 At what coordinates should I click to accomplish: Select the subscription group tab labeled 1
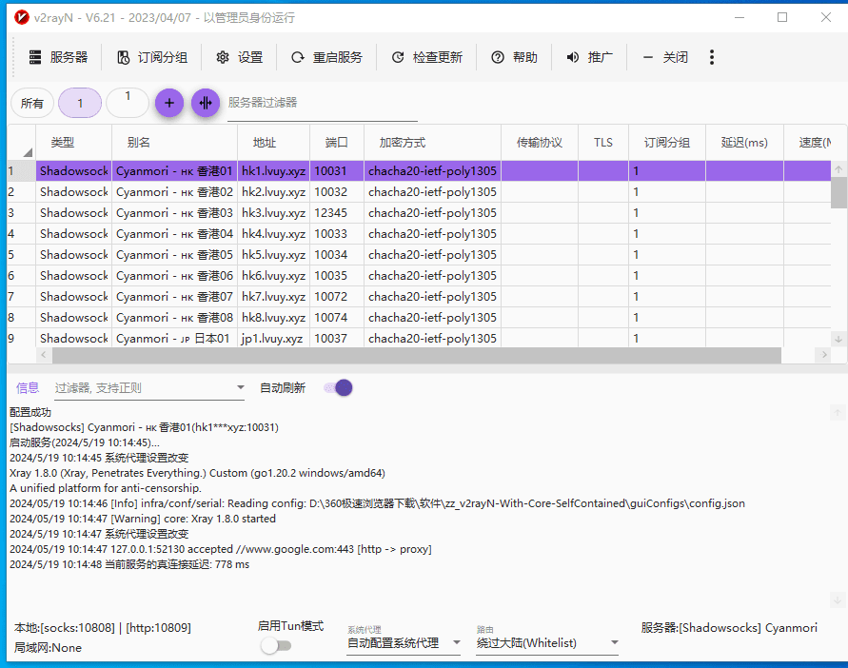click(x=80, y=102)
